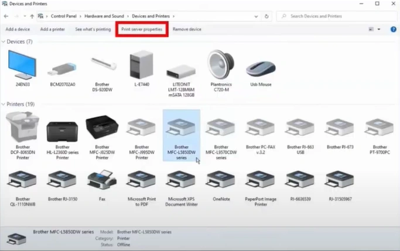
Task: Open the help question mark icon
Action: (x=394, y=29)
